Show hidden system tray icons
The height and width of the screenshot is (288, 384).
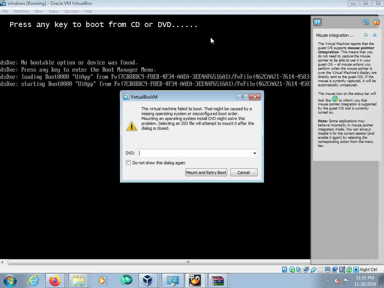point(328,281)
